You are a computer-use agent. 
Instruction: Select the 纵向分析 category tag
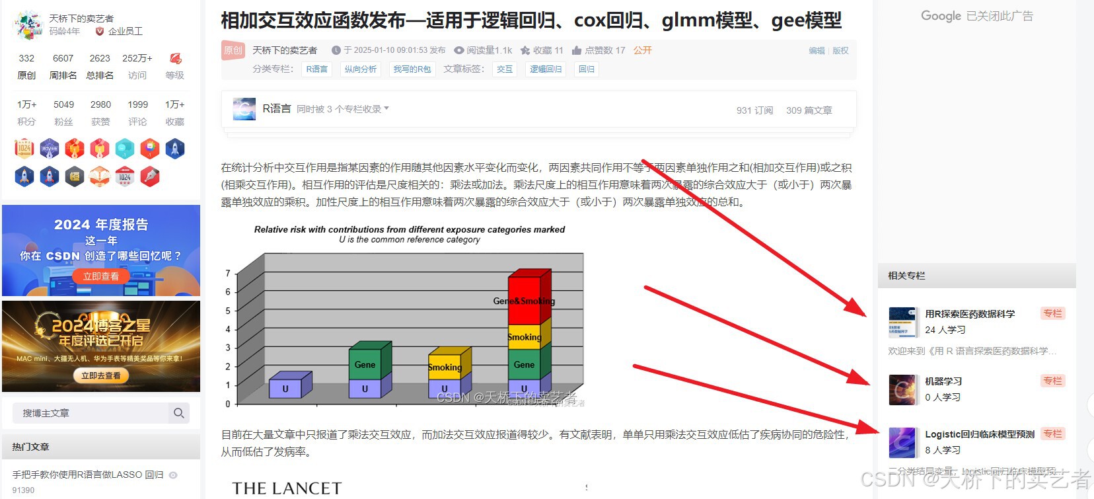click(x=361, y=69)
